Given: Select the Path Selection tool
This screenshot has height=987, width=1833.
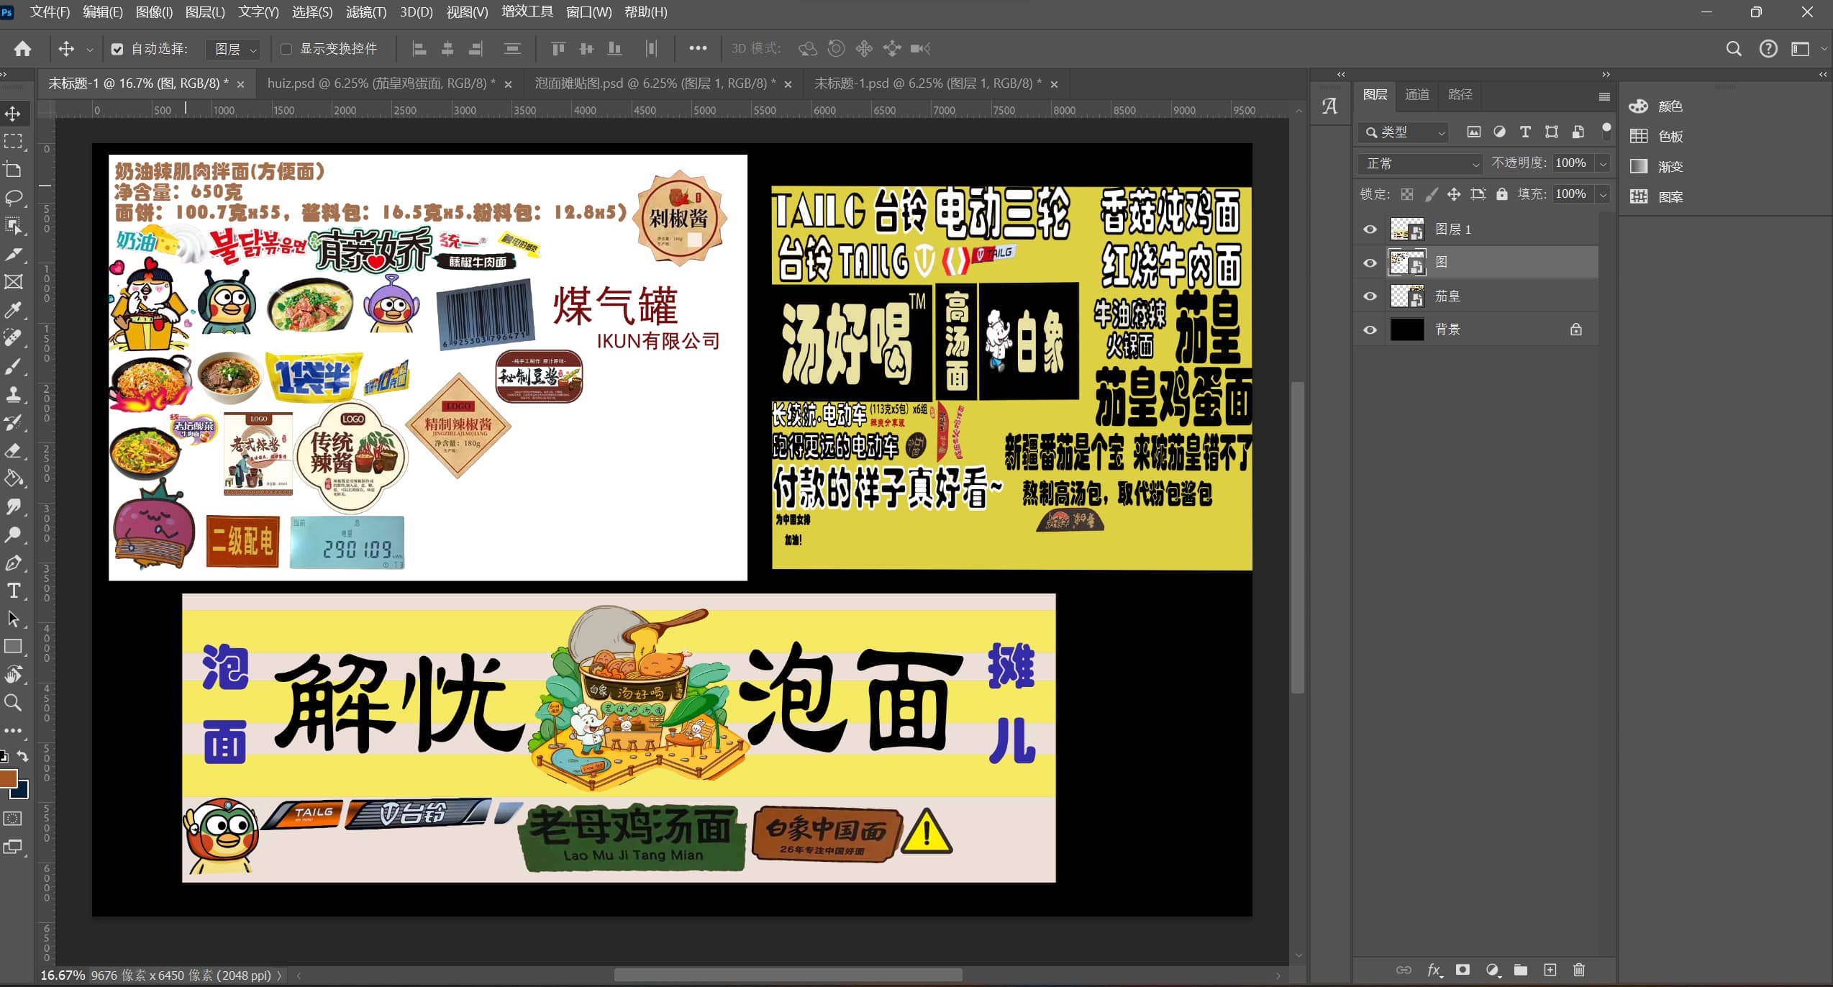Looking at the screenshot, I should click(x=13, y=619).
